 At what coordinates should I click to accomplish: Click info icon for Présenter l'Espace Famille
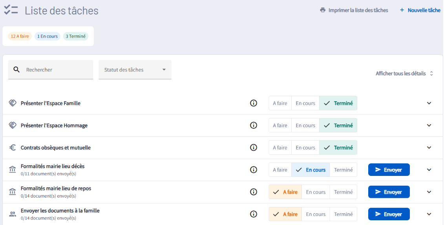[254, 103]
